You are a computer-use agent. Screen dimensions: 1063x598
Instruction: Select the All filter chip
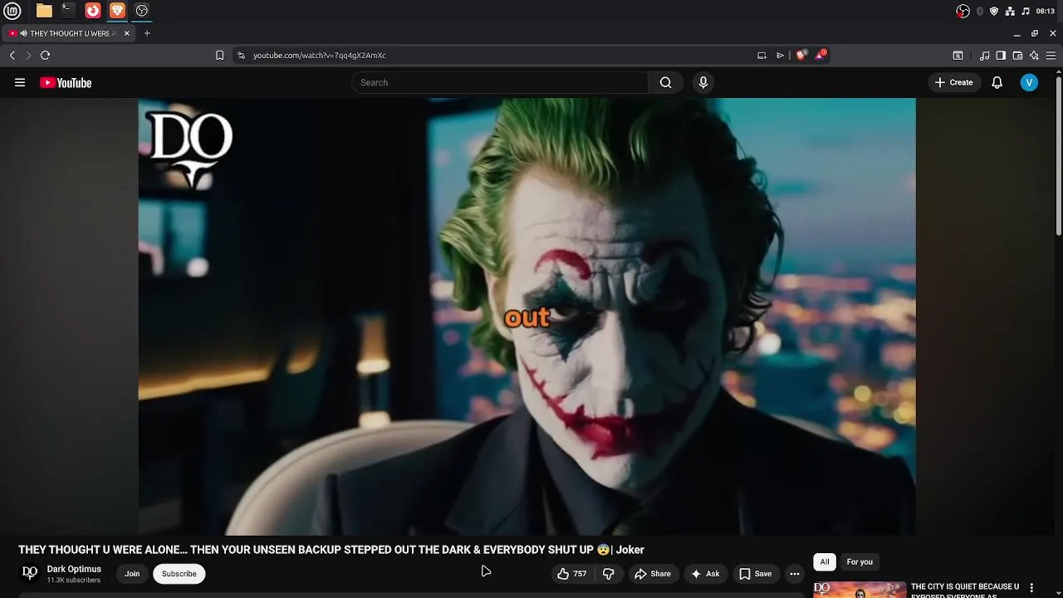[x=825, y=562]
